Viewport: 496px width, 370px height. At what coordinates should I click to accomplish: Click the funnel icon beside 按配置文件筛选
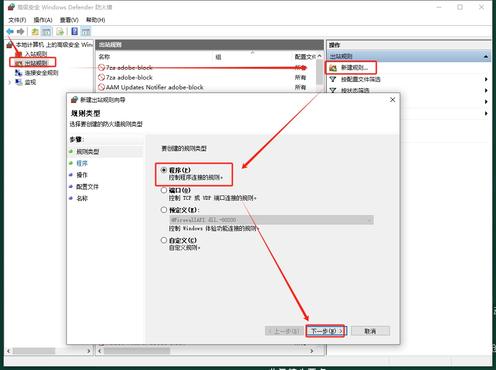[333, 80]
